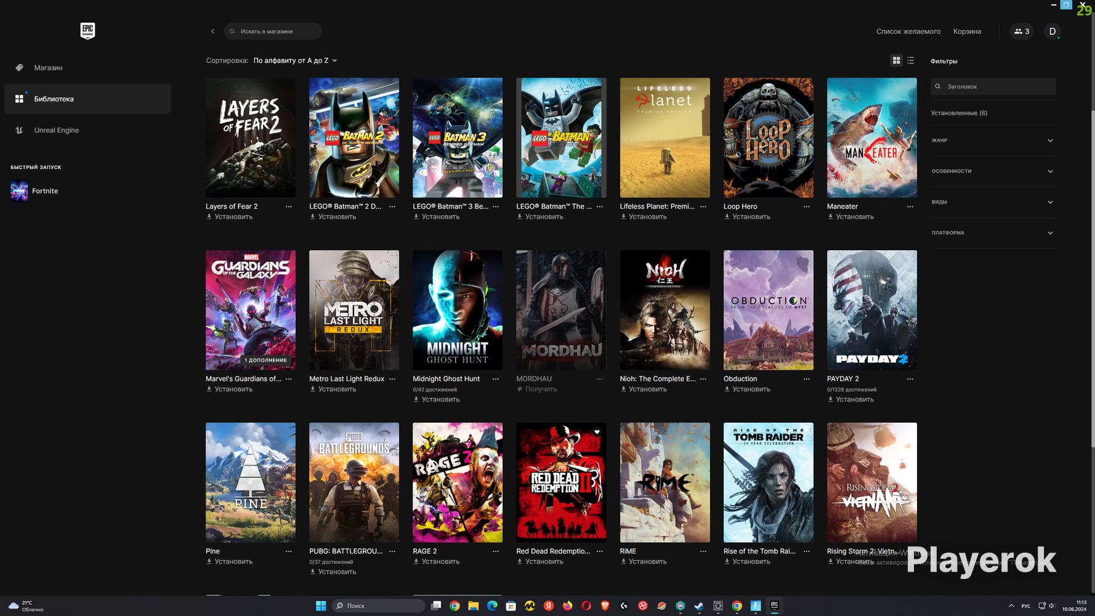The height and width of the screenshot is (616, 1095).
Task: Open Pine options menu
Action: tap(289, 551)
